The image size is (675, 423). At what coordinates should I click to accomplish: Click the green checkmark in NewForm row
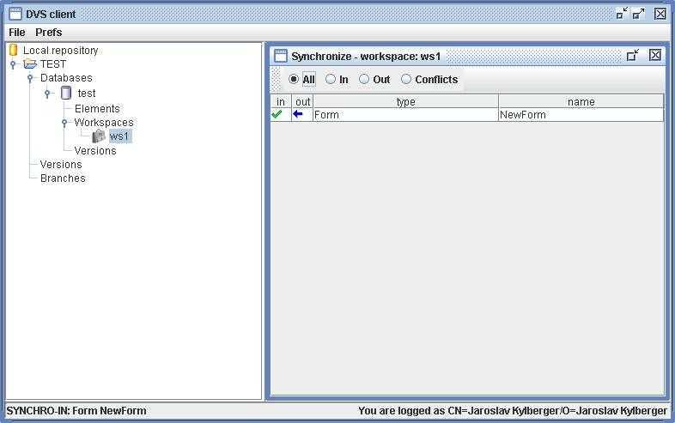coord(277,114)
